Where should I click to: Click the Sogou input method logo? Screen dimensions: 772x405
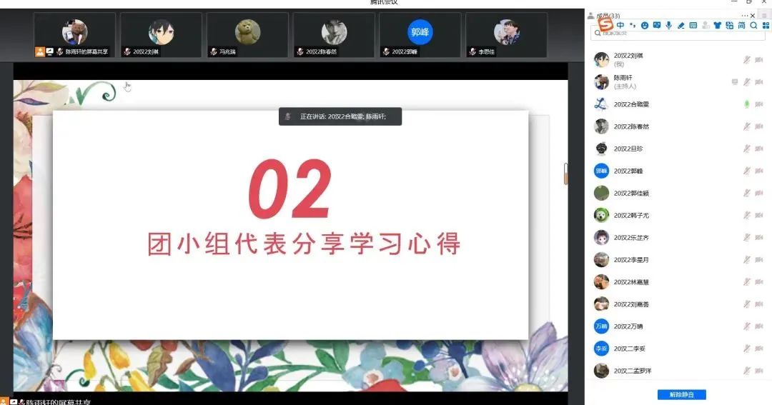click(605, 24)
